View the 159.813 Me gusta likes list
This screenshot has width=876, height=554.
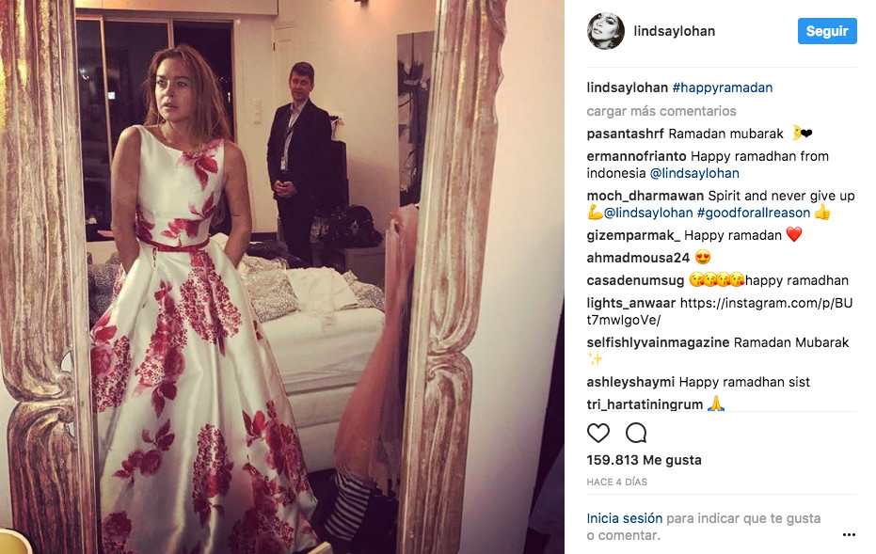click(645, 460)
